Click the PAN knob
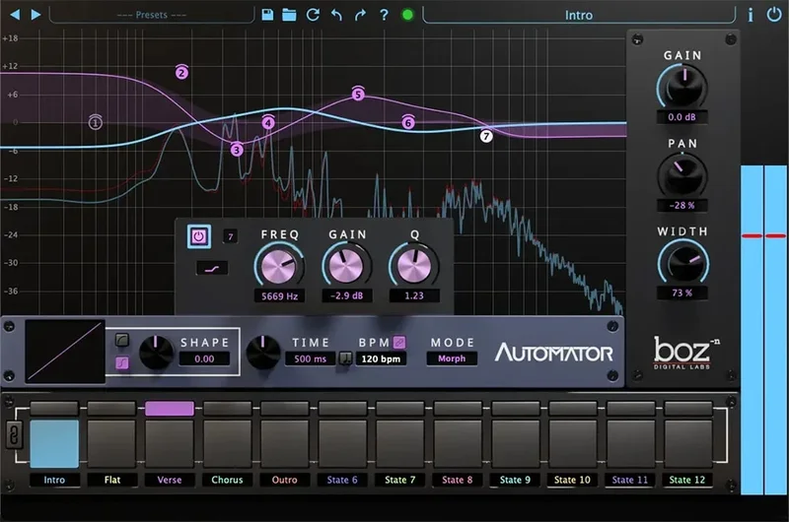The height and width of the screenshot is (522, 789). tap(682, 175)
